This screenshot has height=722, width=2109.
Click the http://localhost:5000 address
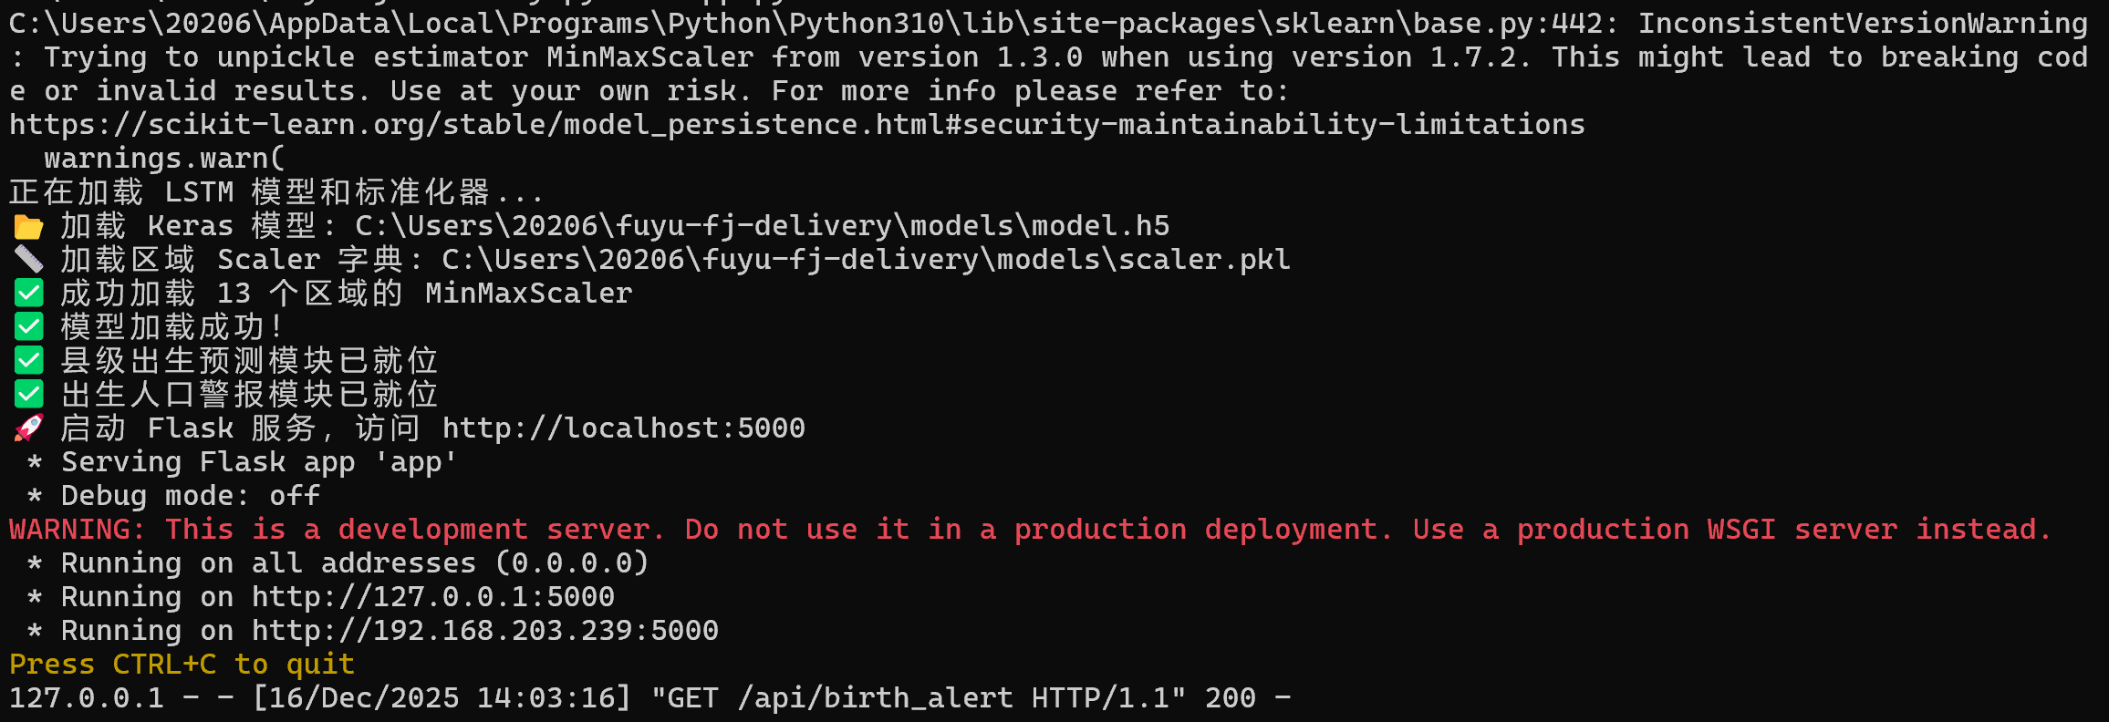point(624,428)
